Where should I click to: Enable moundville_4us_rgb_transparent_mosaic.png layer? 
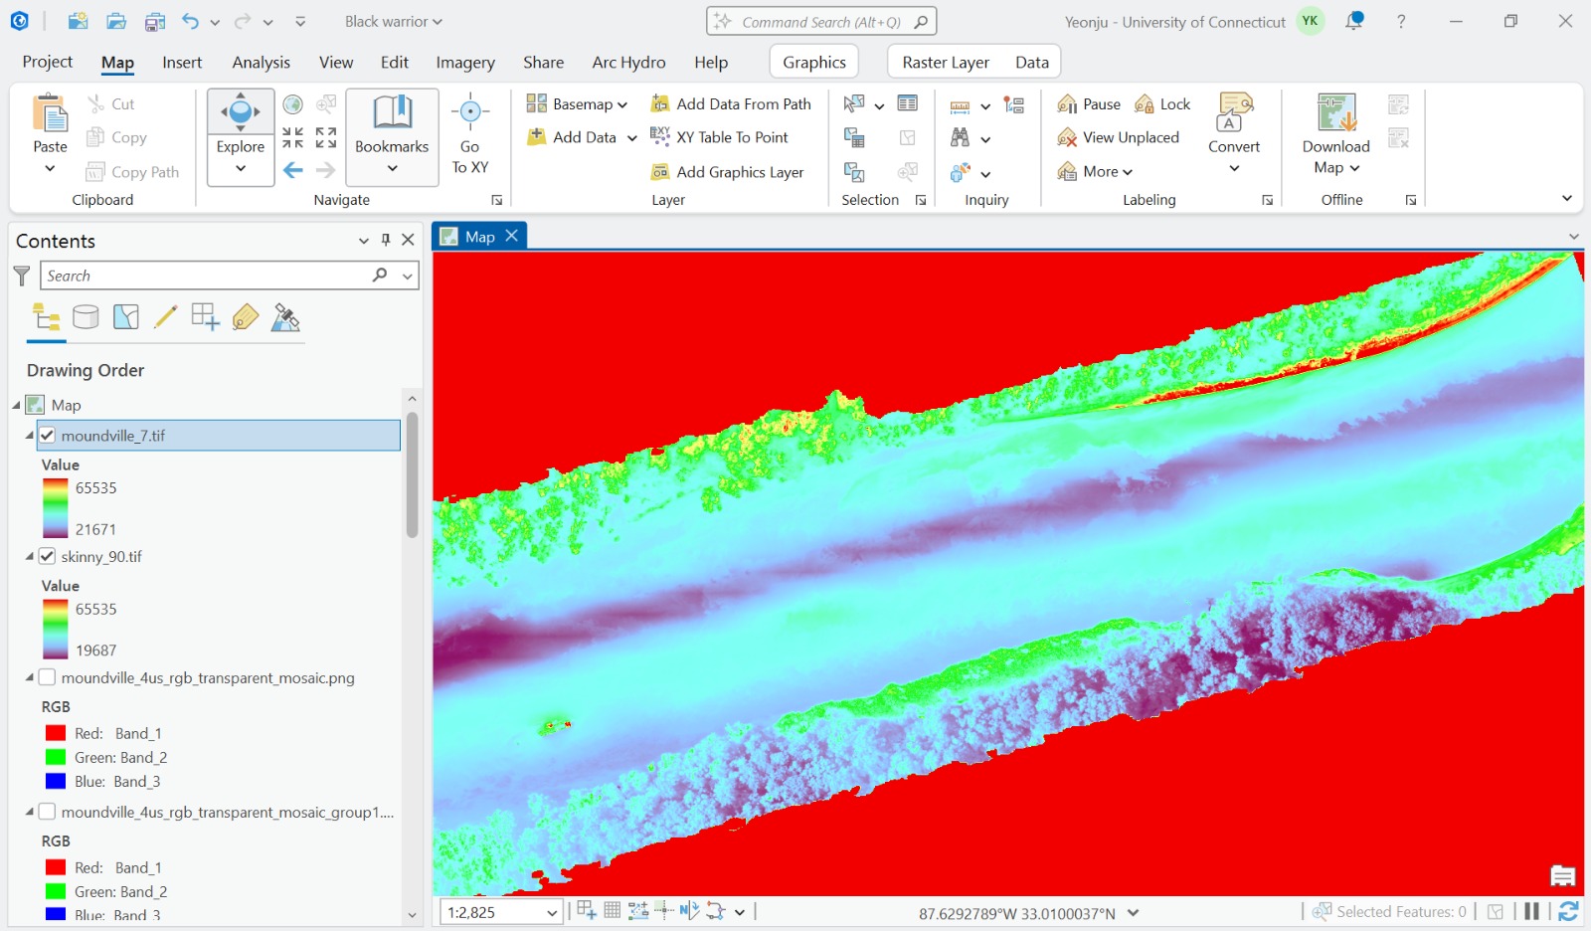coord(47,677)
